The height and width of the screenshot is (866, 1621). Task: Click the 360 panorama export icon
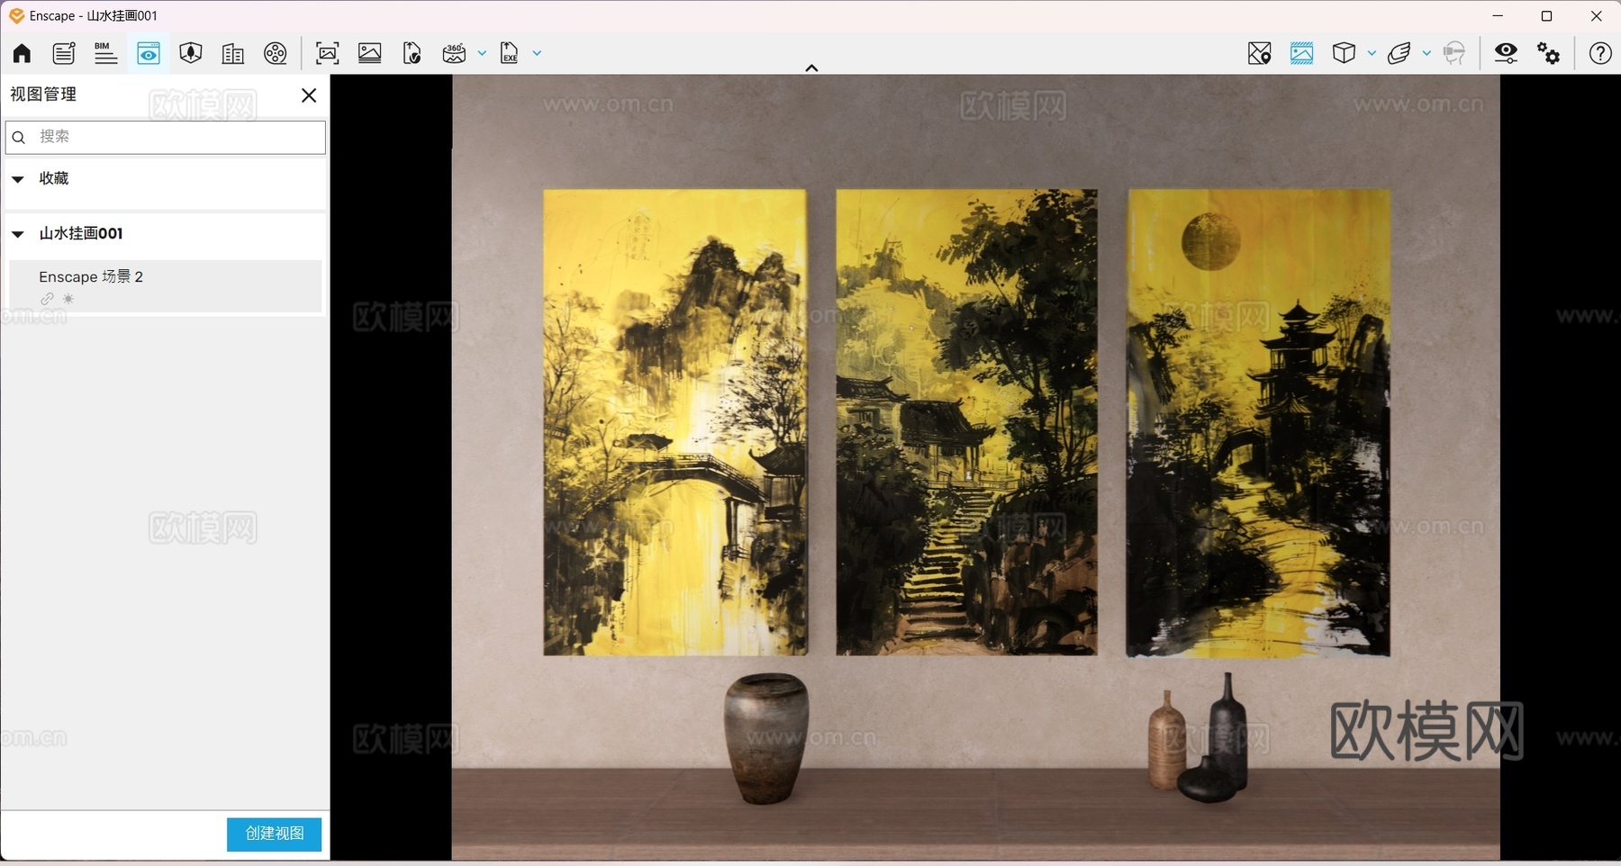tap(454, 53)
